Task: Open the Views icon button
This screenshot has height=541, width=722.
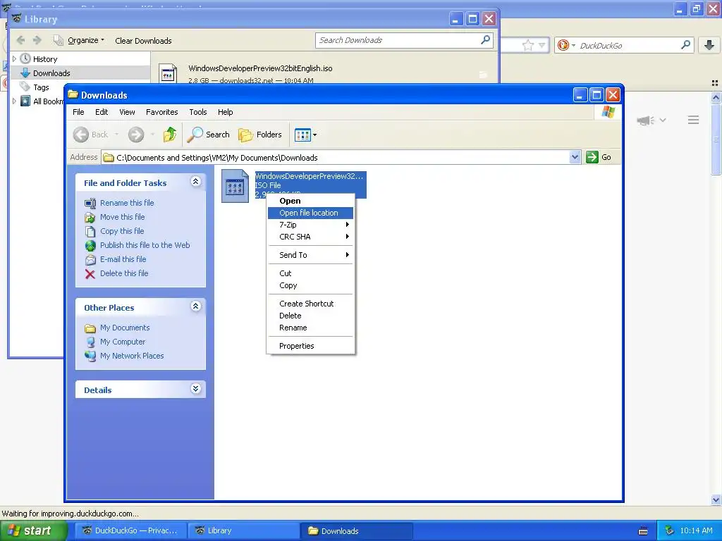Action: tap(302, 135)
